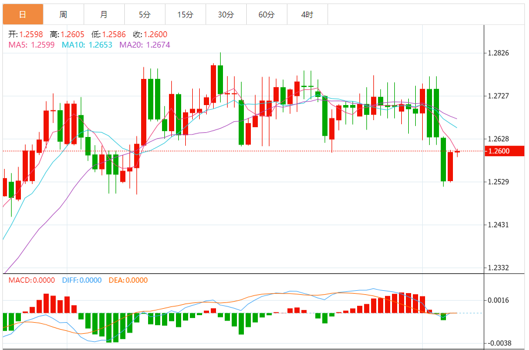
Task: Open the 60分 timeframe tab
Action: click(x=267, y=15)
